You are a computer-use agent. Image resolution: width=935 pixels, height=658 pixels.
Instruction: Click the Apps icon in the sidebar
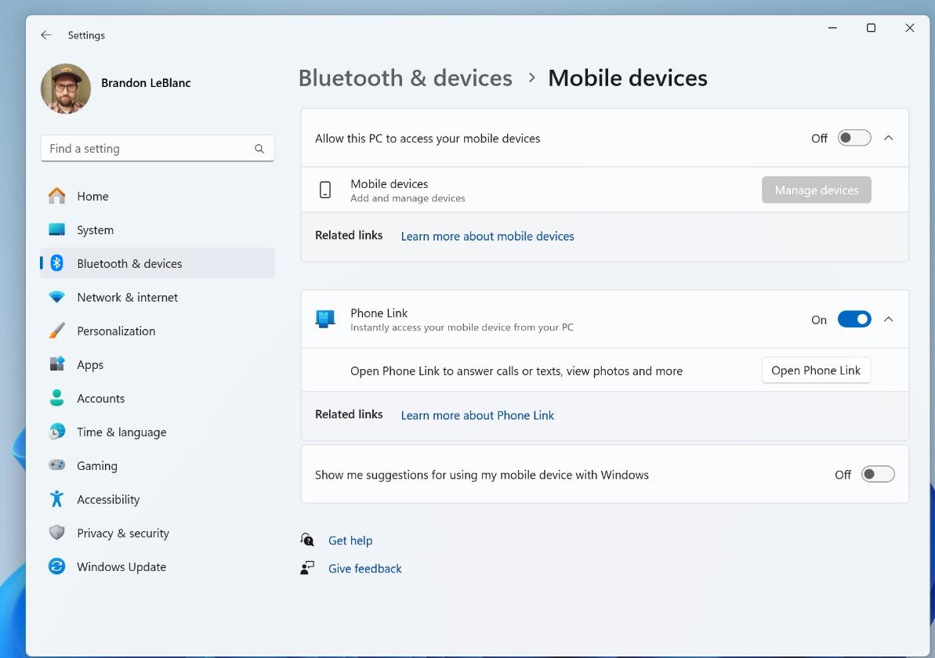coord(56,364)
